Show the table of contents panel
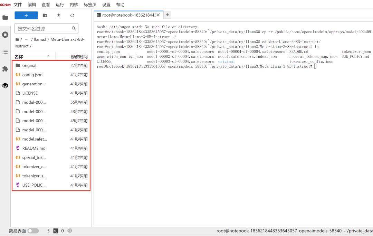The height and width of the screenshot is (236, 373). [5, 51]
